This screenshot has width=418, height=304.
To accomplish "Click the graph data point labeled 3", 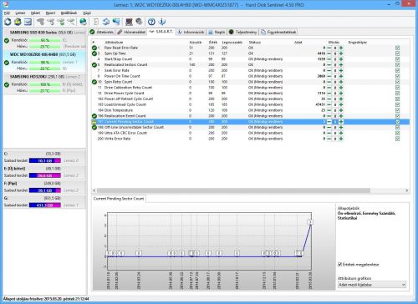I will click(310, 222).
